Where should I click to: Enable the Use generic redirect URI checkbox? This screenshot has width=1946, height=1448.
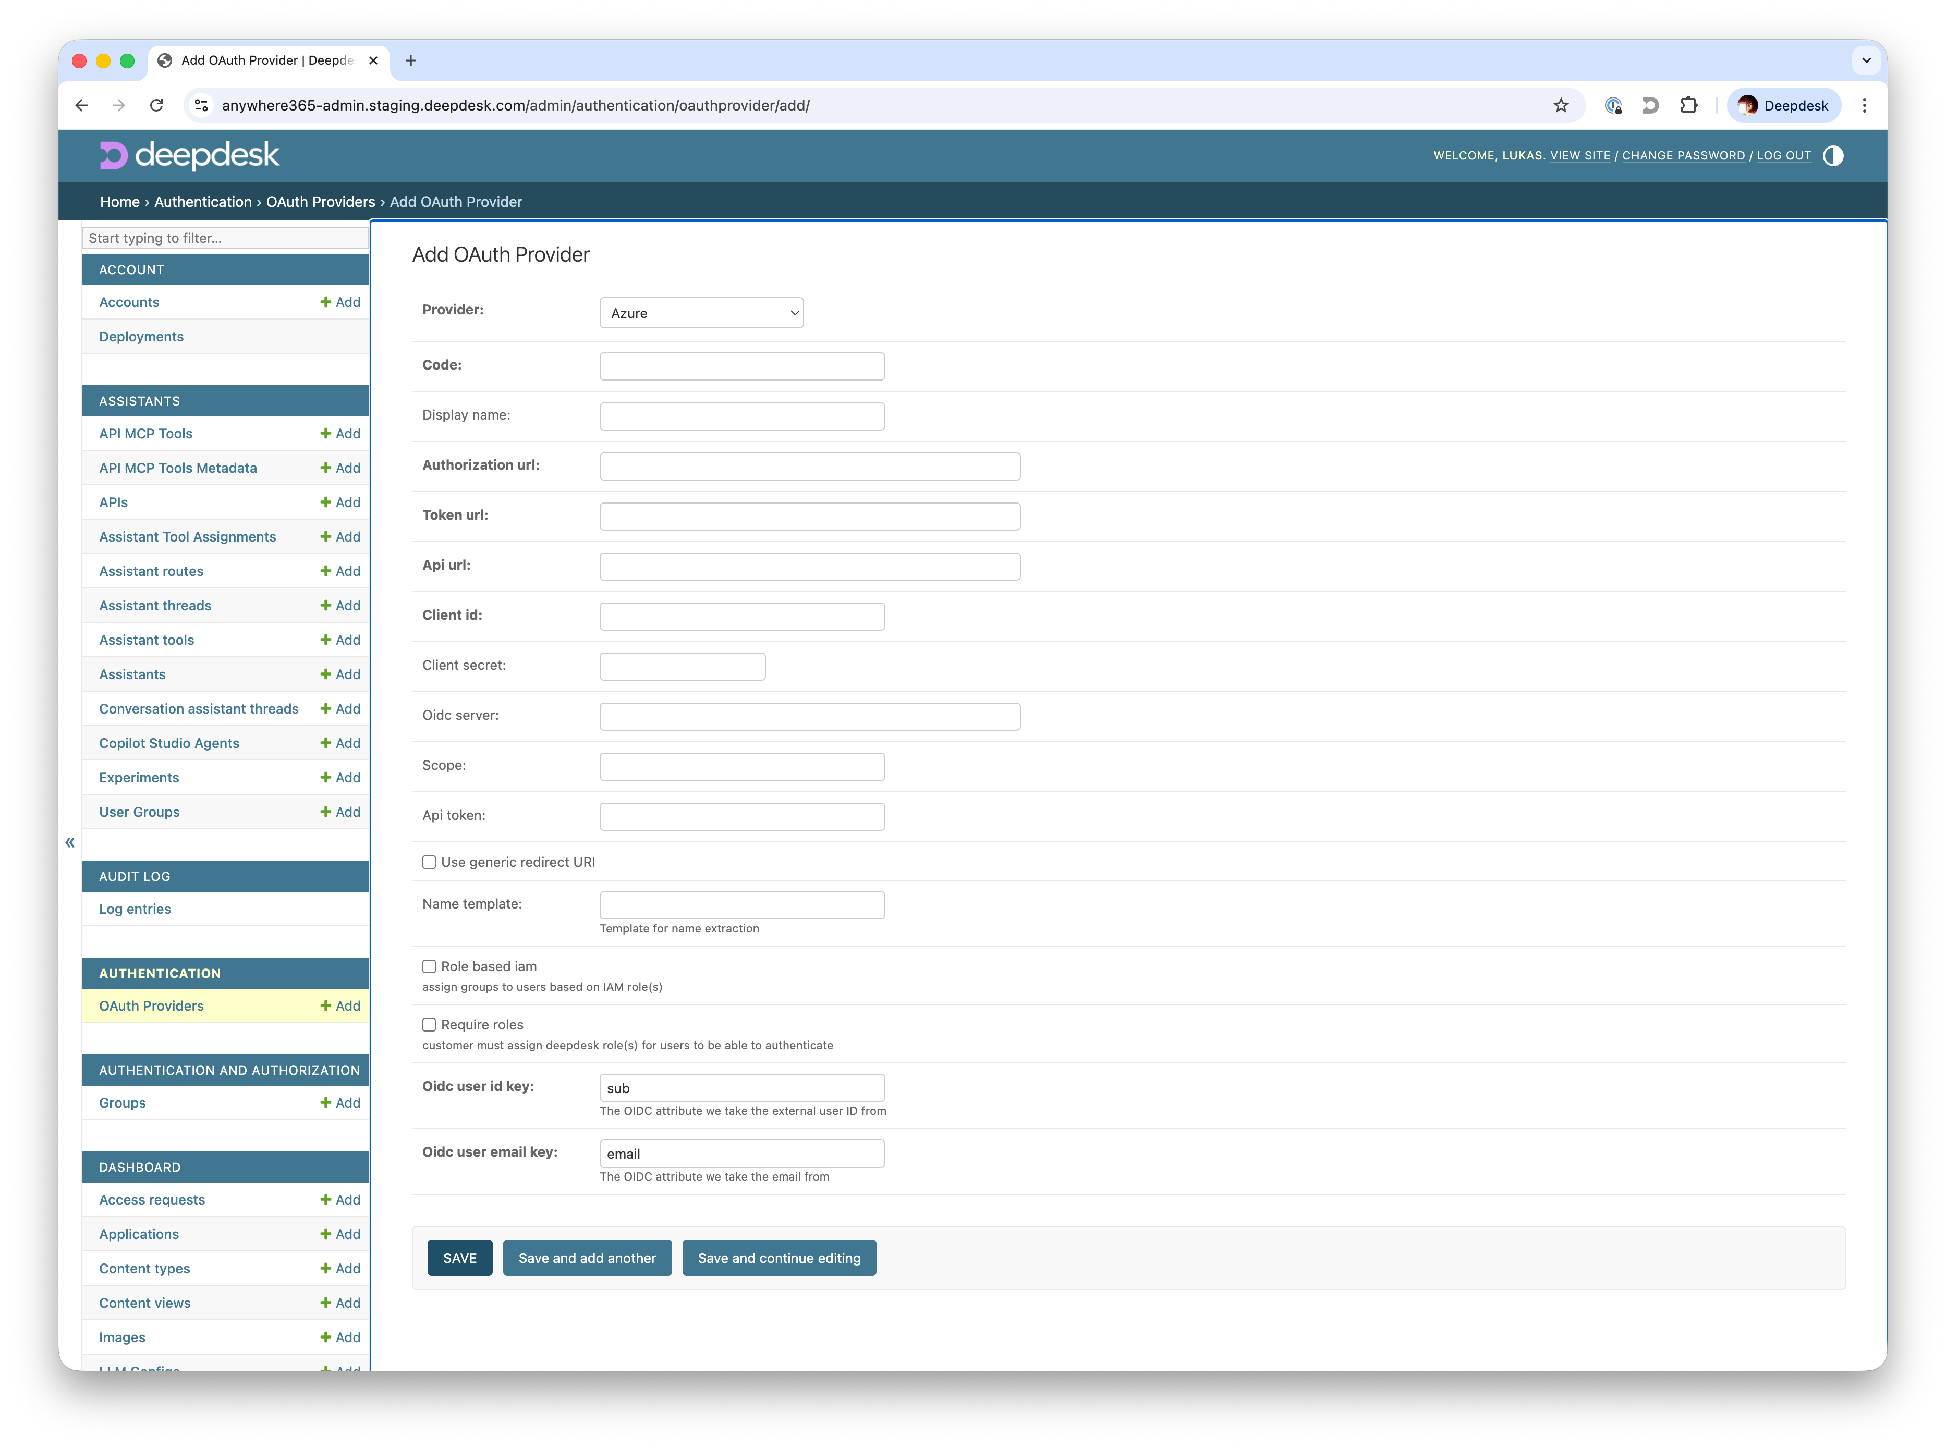coord(429,862)
